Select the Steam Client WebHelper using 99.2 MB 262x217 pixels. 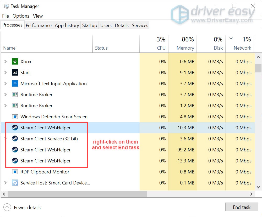[128, 150]
